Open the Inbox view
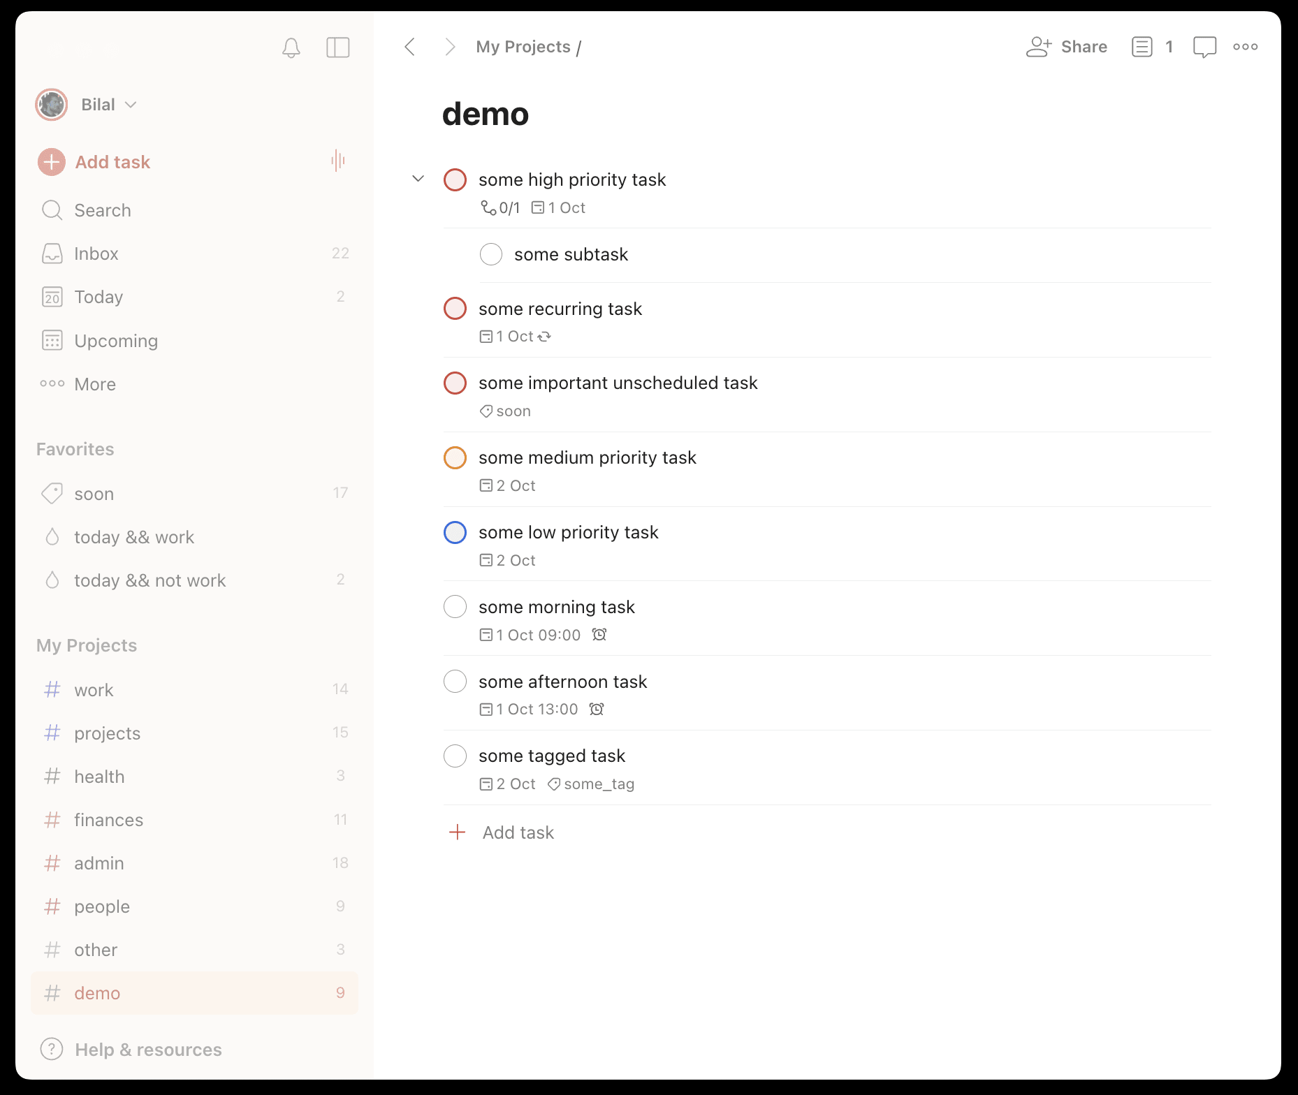The image size is (1298, 1095). (96, 253)
